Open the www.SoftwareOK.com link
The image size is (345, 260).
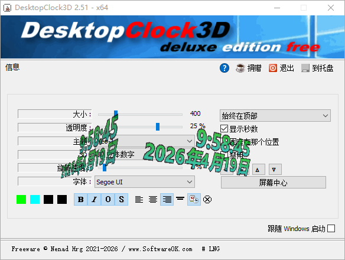pos(161,249)
